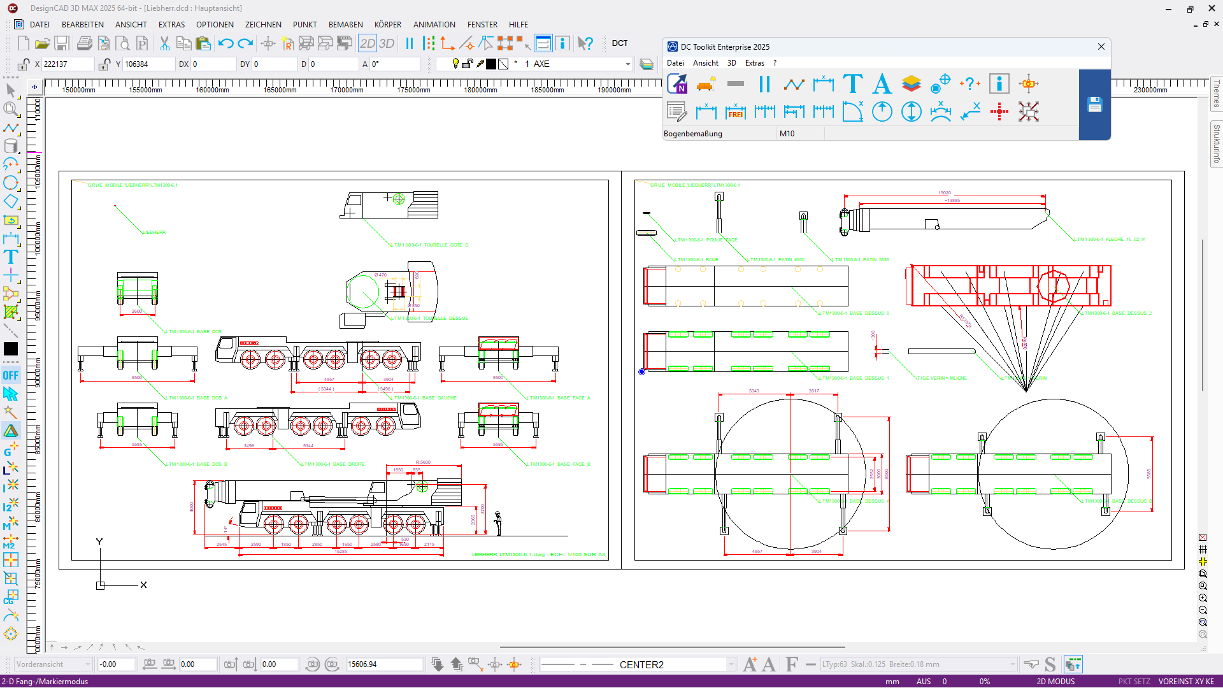
Task: Expand the CENTER2 line style dropdown
Action: coord(731,664)
